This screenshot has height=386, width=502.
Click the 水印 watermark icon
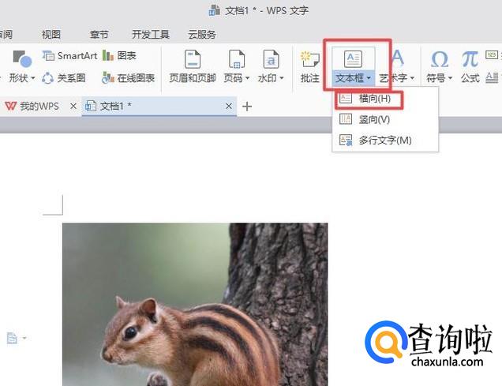(271, 59)
